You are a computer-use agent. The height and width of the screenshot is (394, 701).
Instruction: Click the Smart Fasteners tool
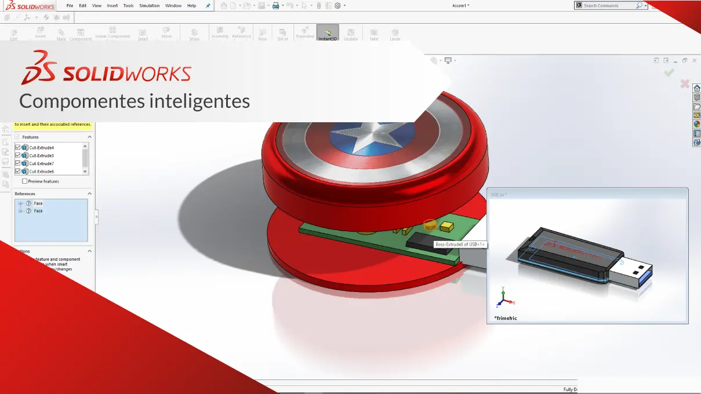(x=143, y=34)
